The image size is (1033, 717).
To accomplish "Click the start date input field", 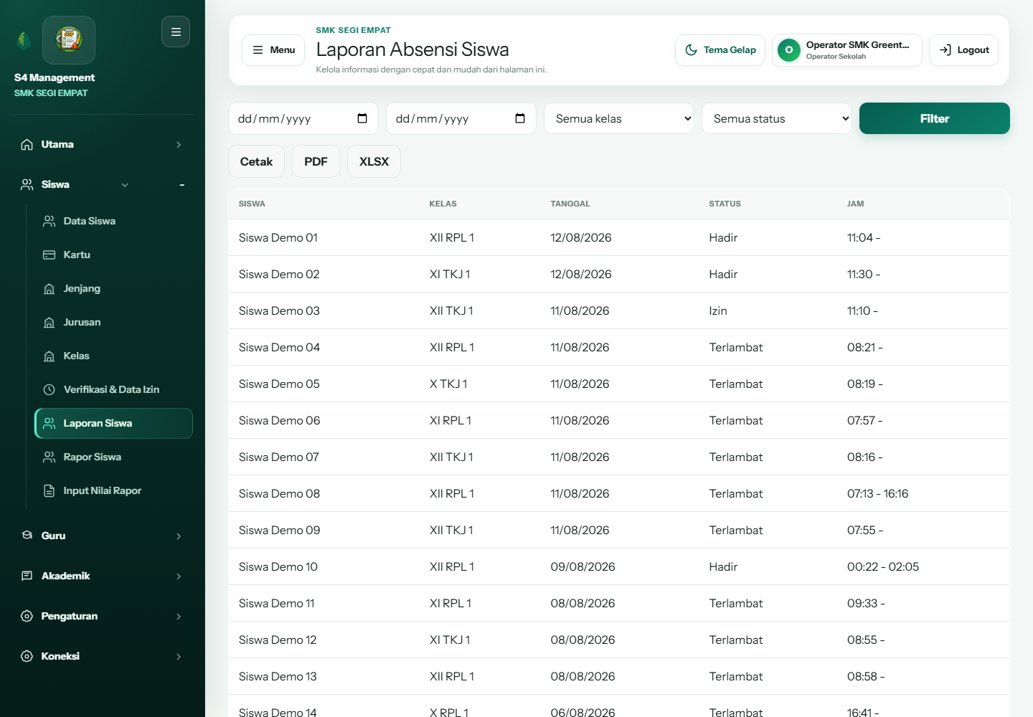I will (303, 118).
